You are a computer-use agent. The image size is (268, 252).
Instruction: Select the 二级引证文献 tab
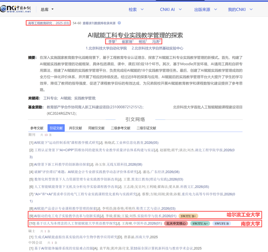pyautogui.click(x=146, y=128)
